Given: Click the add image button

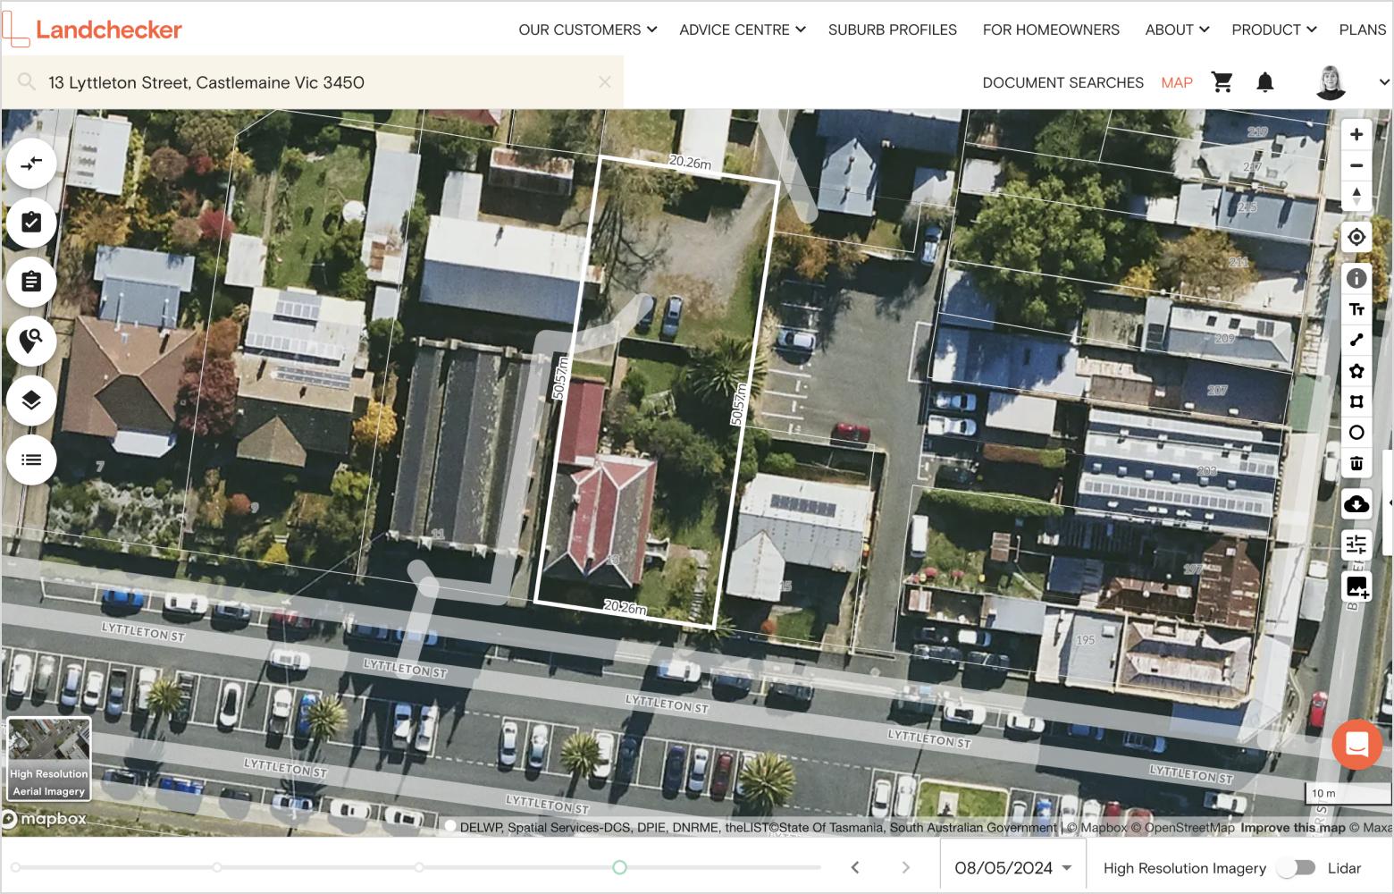Looking at the screenshot, I should pos(1356,587).
